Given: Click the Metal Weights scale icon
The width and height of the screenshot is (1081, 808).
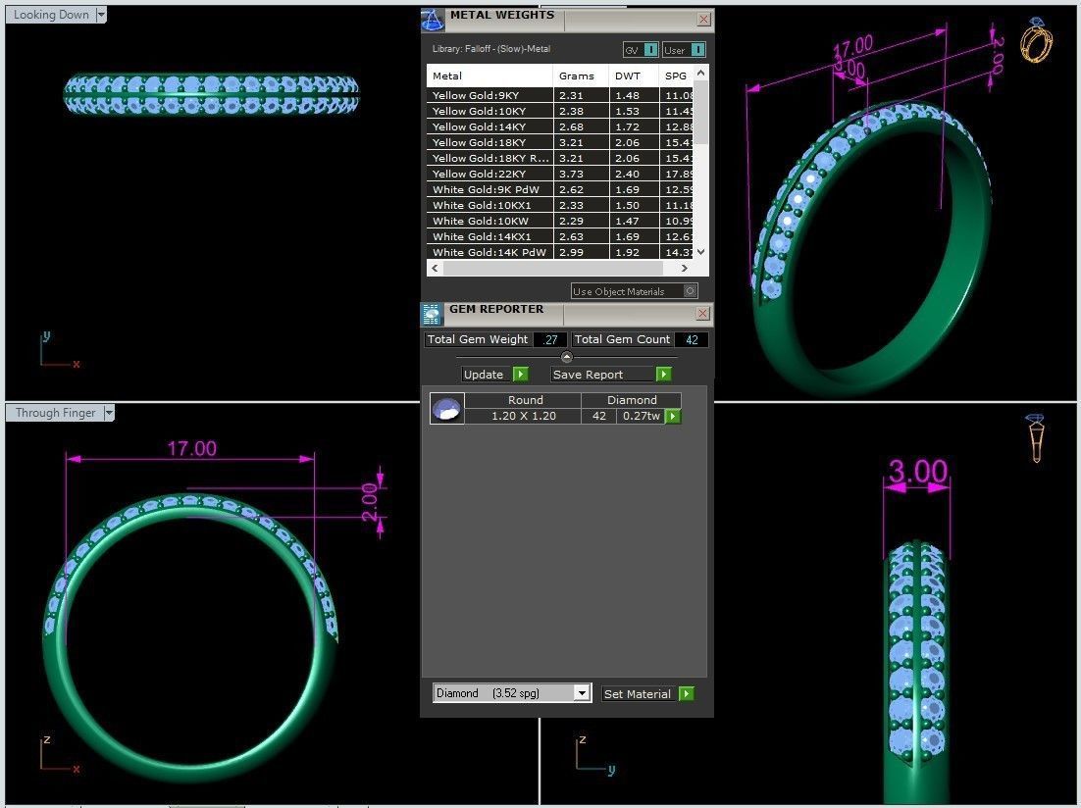Looking at the screenshot, I should (433, 20).
